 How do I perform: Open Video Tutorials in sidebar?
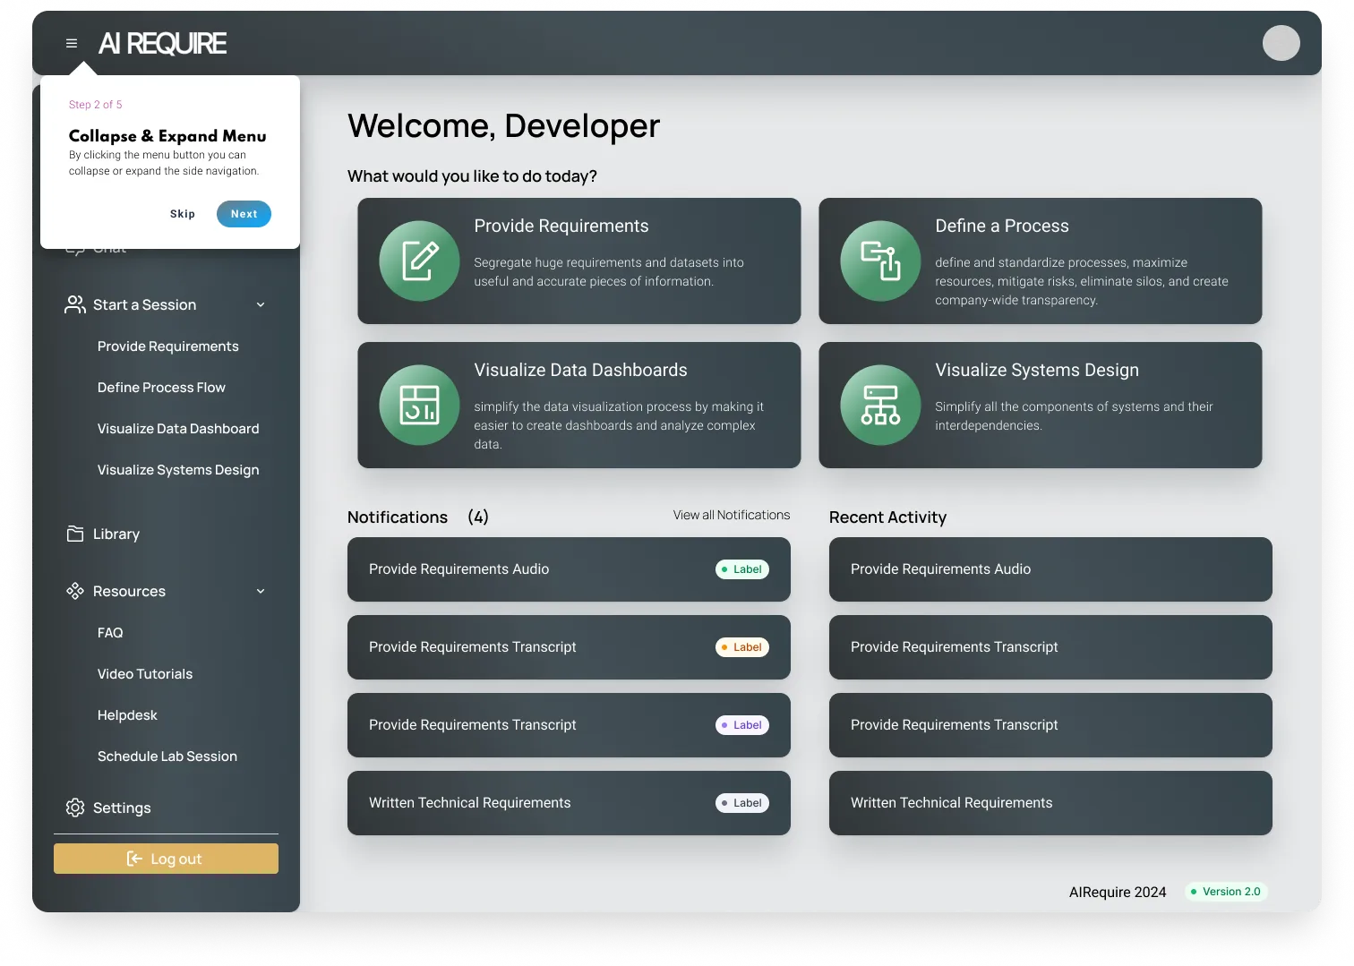tap(145, 674)
